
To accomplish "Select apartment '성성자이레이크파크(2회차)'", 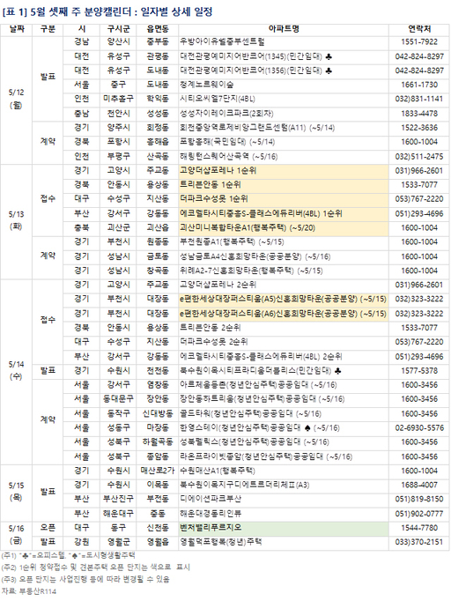I will 226,114.
